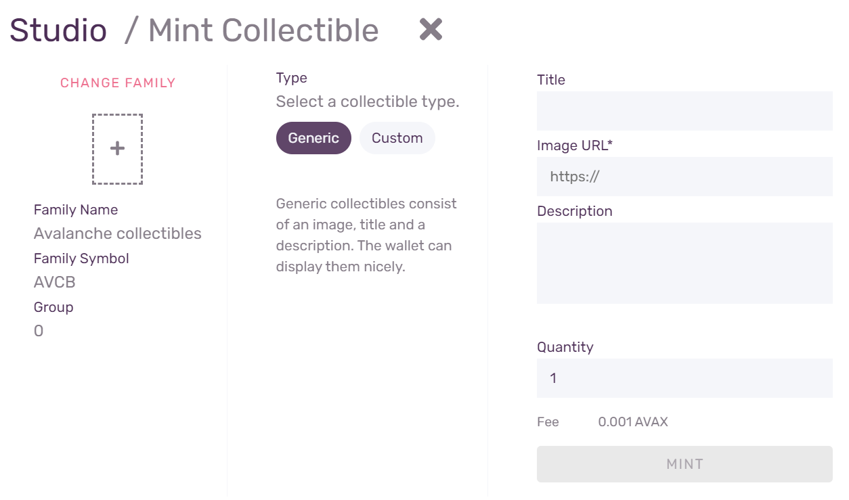Click the Mint Collectible breadcrumb heading

(x=263, y=30)
